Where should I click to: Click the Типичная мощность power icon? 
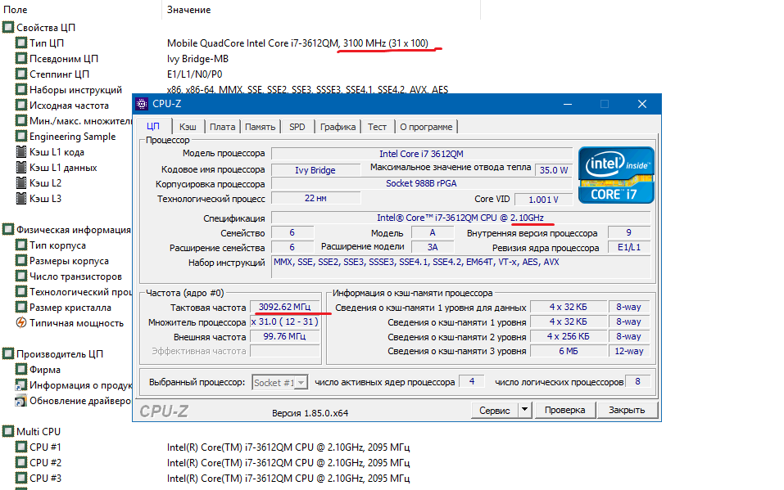pos(21,322)
